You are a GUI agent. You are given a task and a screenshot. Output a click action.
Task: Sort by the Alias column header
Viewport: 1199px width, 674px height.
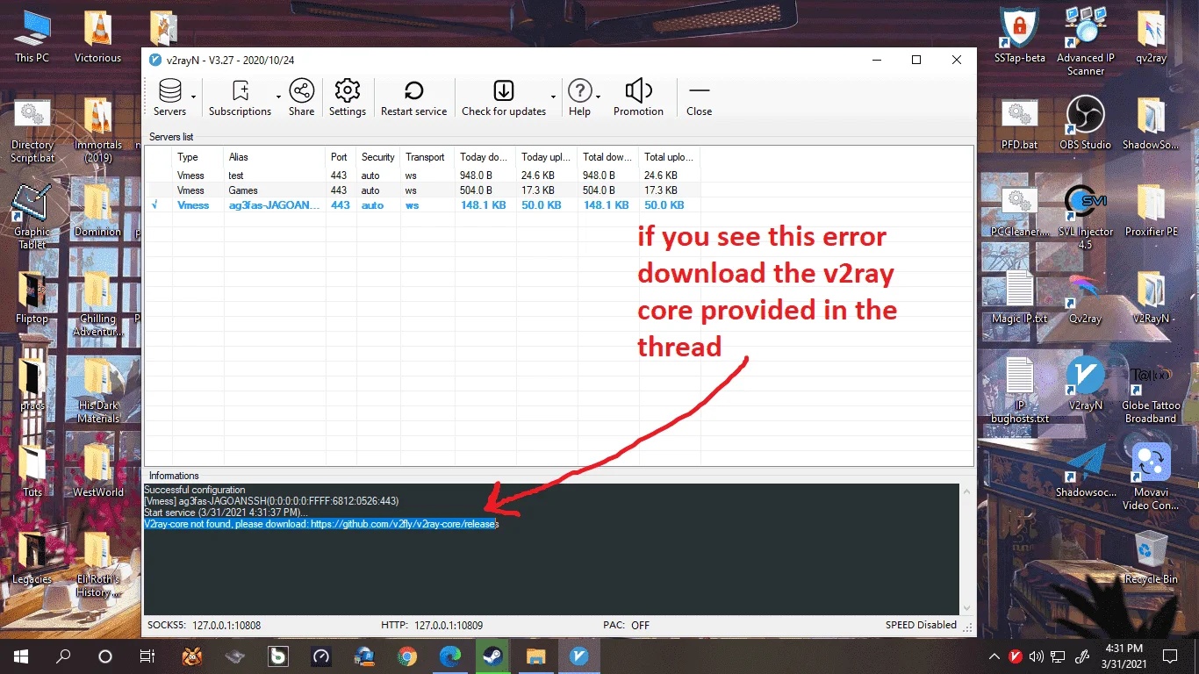(x=274, y=157)
